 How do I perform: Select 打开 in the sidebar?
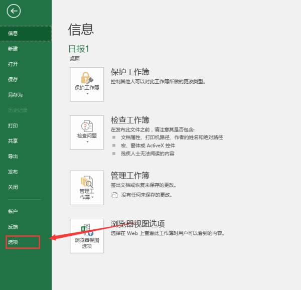[x=26, y=64]
